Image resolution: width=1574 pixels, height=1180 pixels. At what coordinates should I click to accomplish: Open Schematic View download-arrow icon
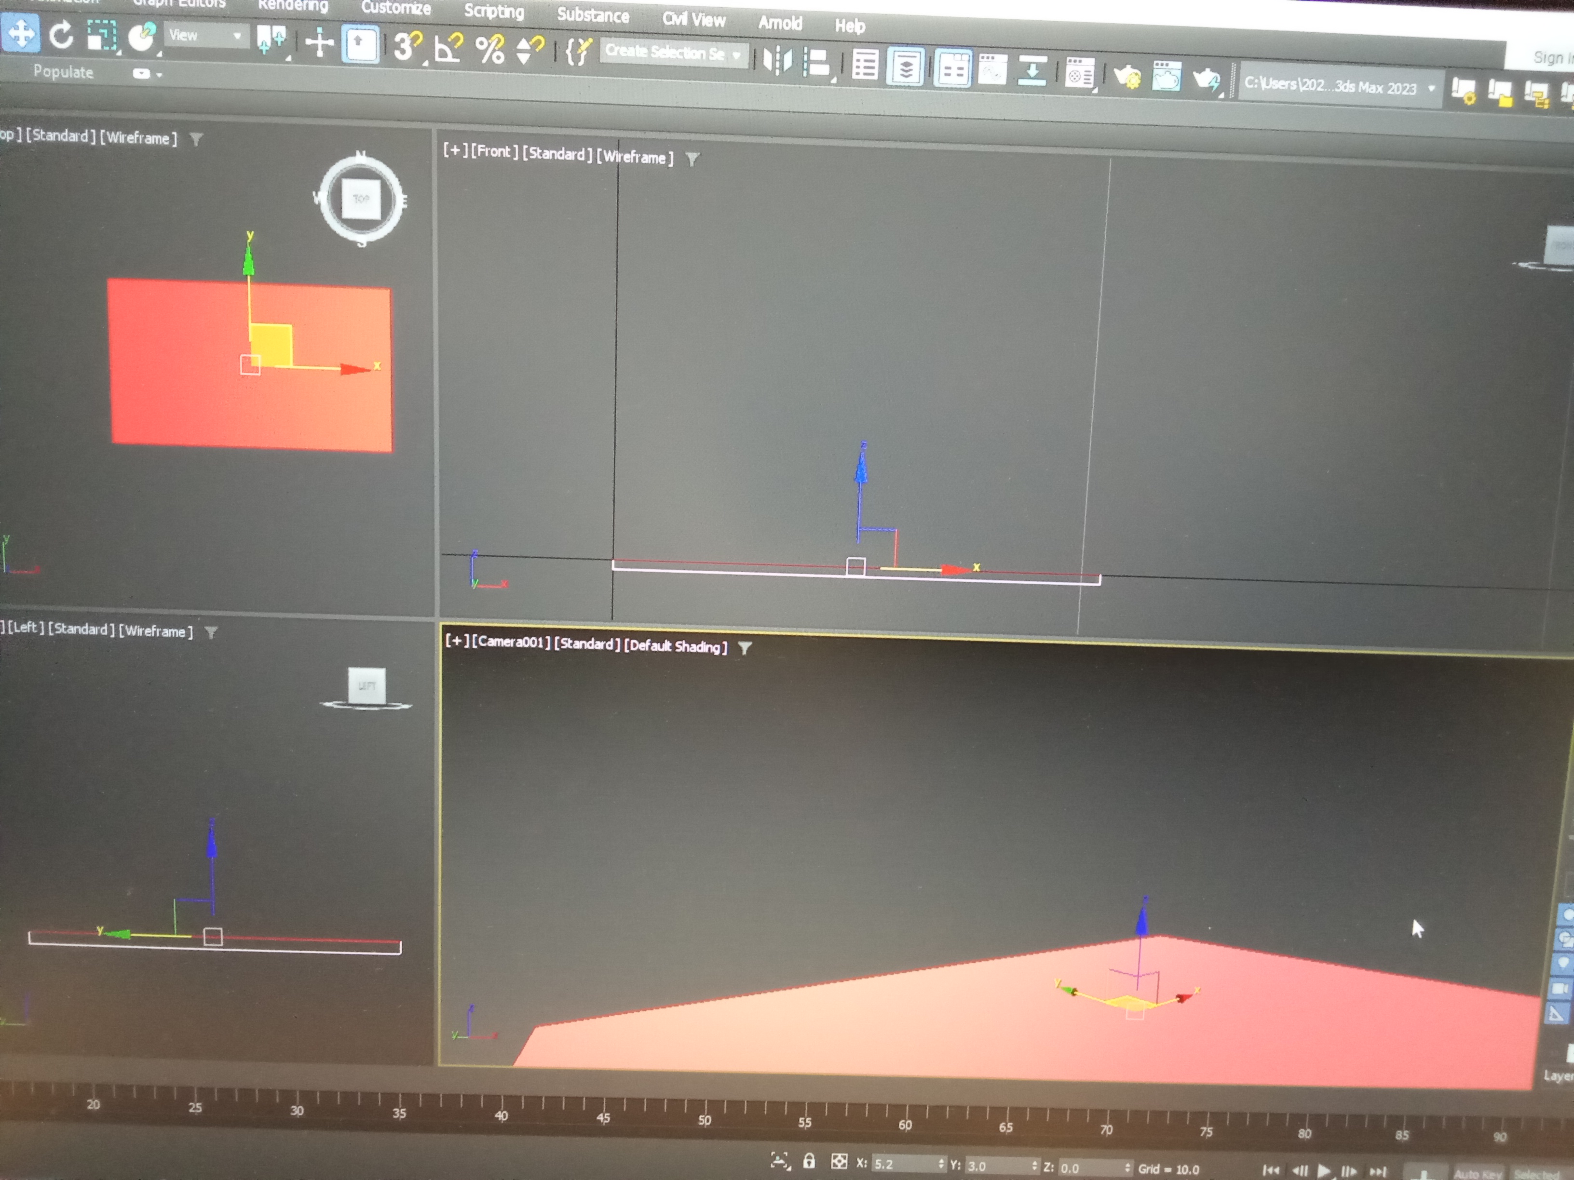(x=1032, y=71)
